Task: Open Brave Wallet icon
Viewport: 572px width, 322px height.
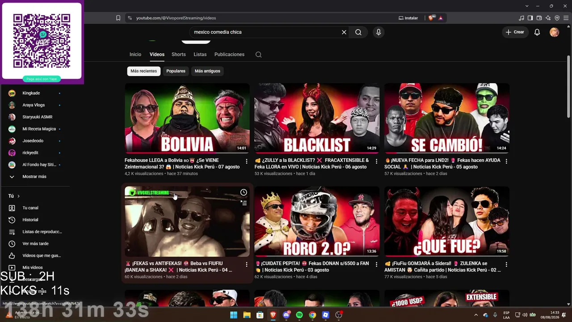Action: point(539,18)
